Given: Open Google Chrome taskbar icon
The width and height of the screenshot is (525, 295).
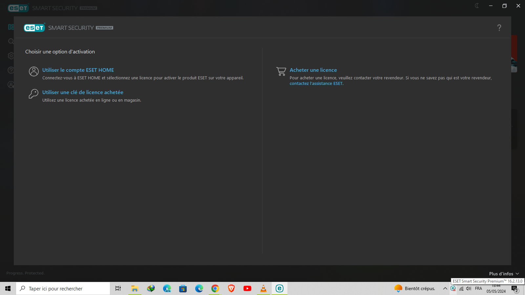Looking at the screenshot, I should click(x=215, y=288).
